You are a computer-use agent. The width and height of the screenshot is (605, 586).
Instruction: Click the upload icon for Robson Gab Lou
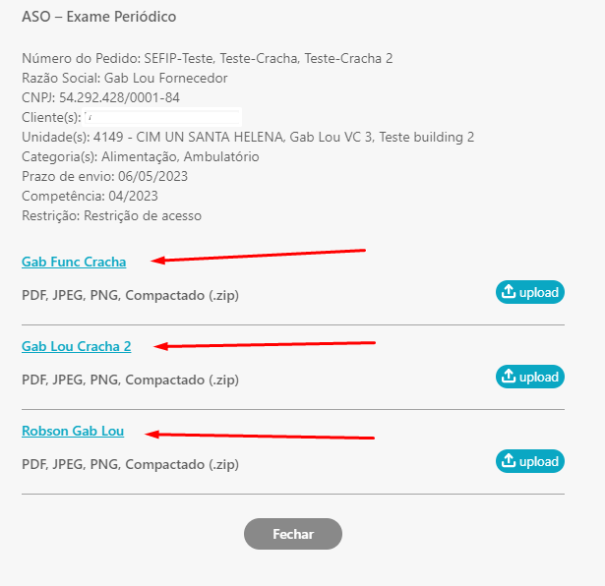530,461
